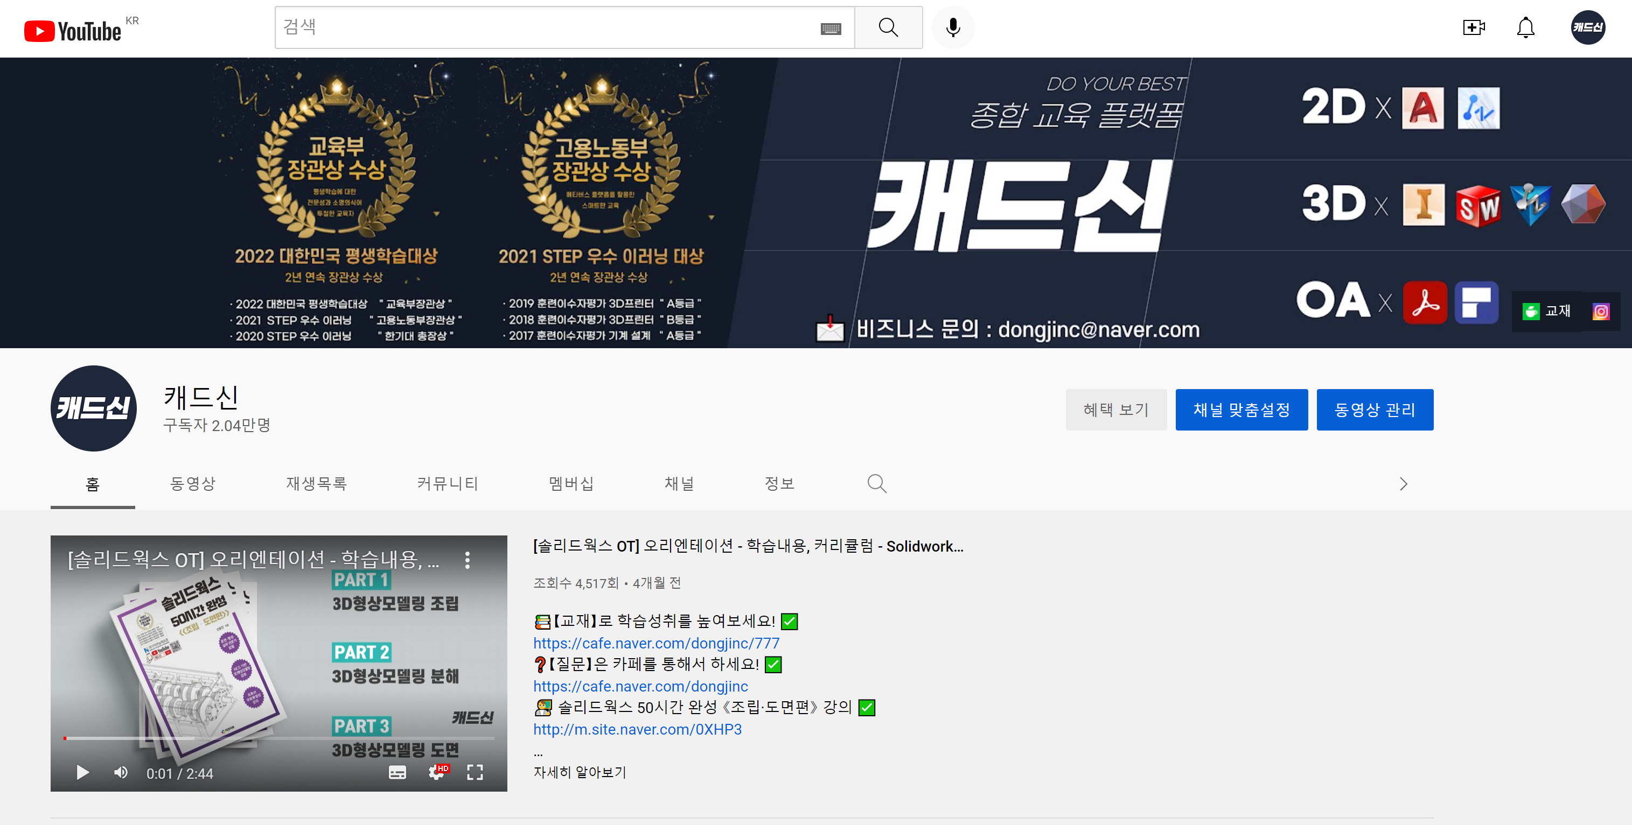Open the Instagram banner icon
This screenshot has height=825, width=1632.
click(x=1601, y=312)
